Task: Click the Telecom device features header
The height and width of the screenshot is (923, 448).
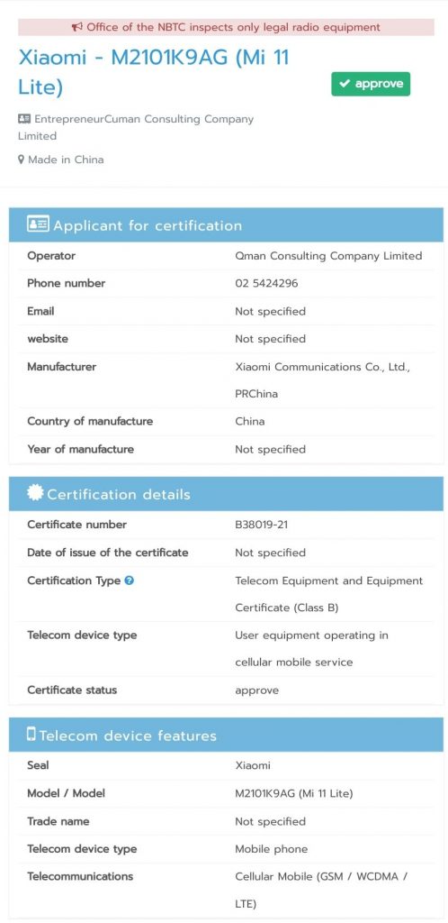Action: click(x=226, y=735)
